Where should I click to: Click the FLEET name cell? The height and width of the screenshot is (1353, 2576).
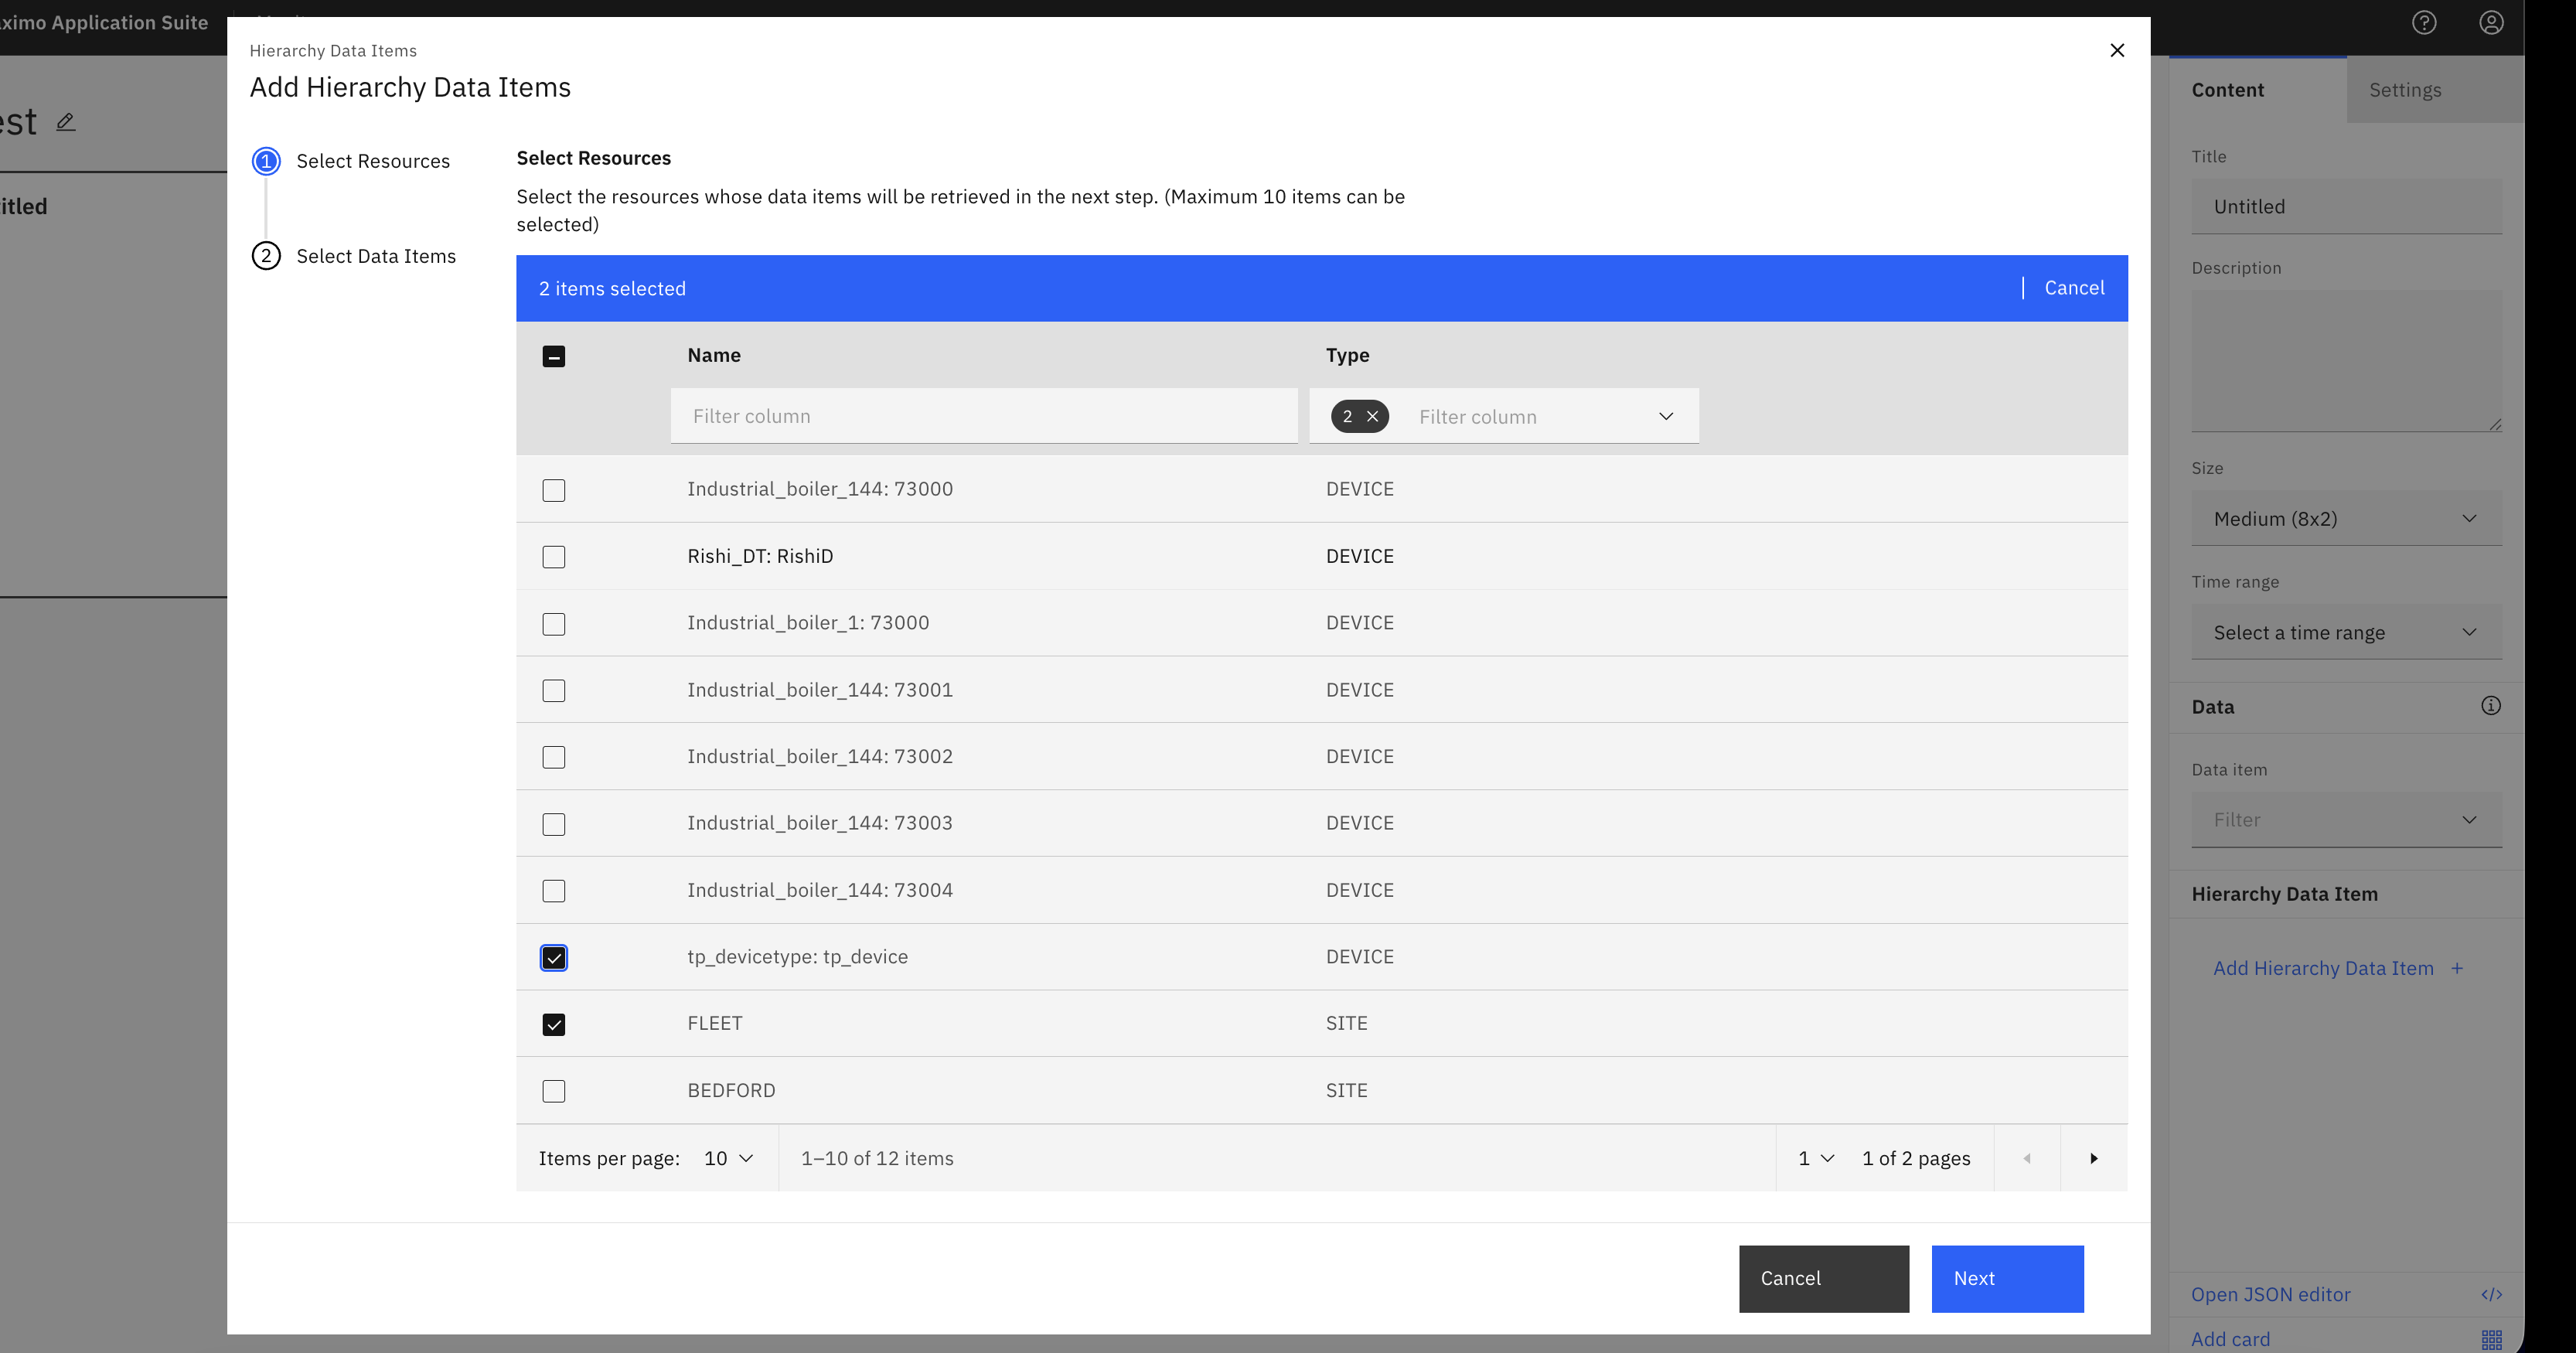click(715, 1023)
